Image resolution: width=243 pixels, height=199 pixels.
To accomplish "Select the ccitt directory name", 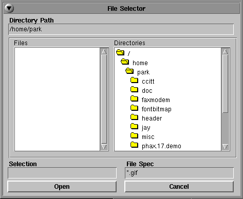I will point(148,82).
